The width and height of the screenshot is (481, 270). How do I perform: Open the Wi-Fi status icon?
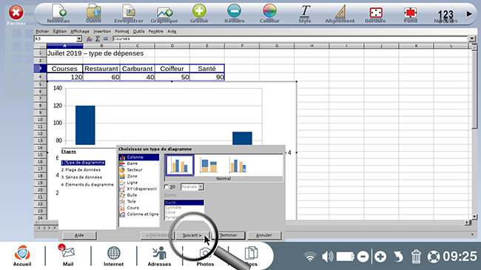click(x=310, y=257)
